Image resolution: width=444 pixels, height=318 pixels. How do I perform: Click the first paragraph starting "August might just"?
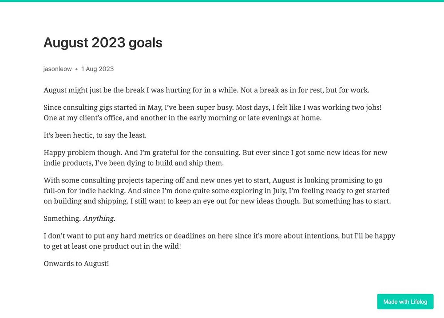coord(206,90)
